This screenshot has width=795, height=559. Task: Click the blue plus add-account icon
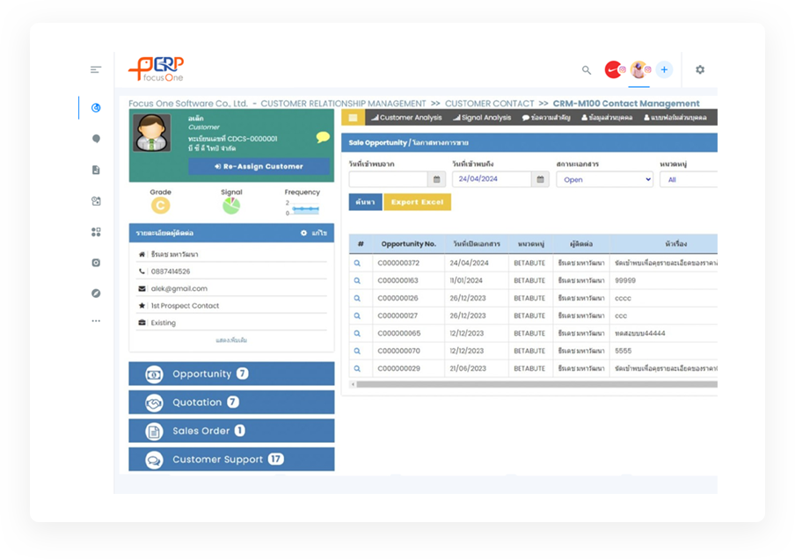point(664,69)
